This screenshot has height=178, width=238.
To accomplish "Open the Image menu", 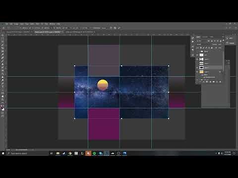I will coord(16,24).
